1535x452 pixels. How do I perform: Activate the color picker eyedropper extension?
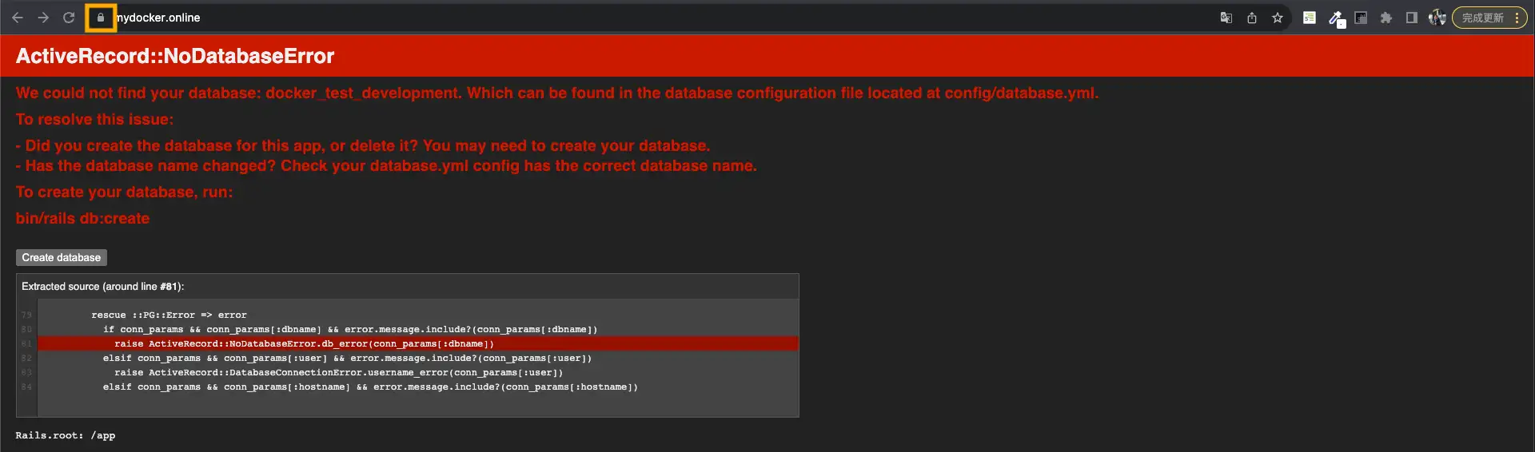click(x=1335, y=18)
